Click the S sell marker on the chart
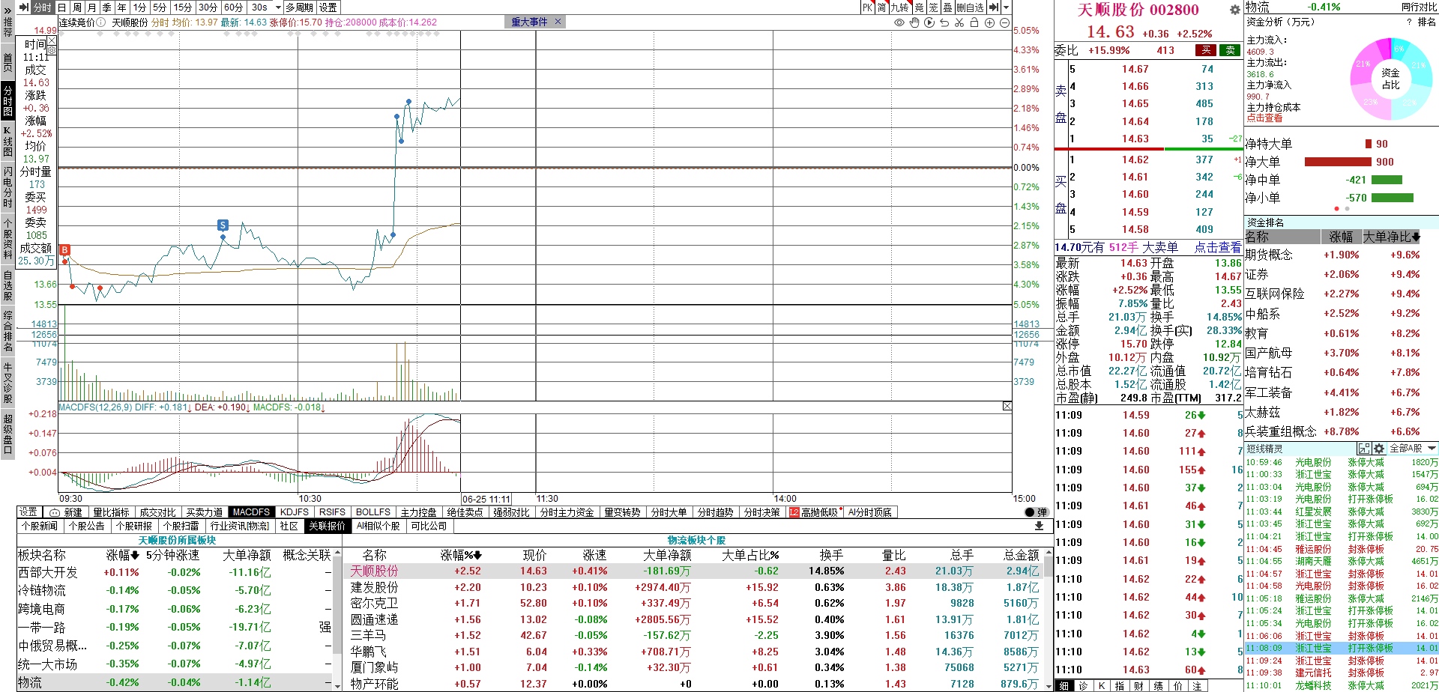Image resolution: width=1439 pixels, height=692 pixels. pos(223,225)
